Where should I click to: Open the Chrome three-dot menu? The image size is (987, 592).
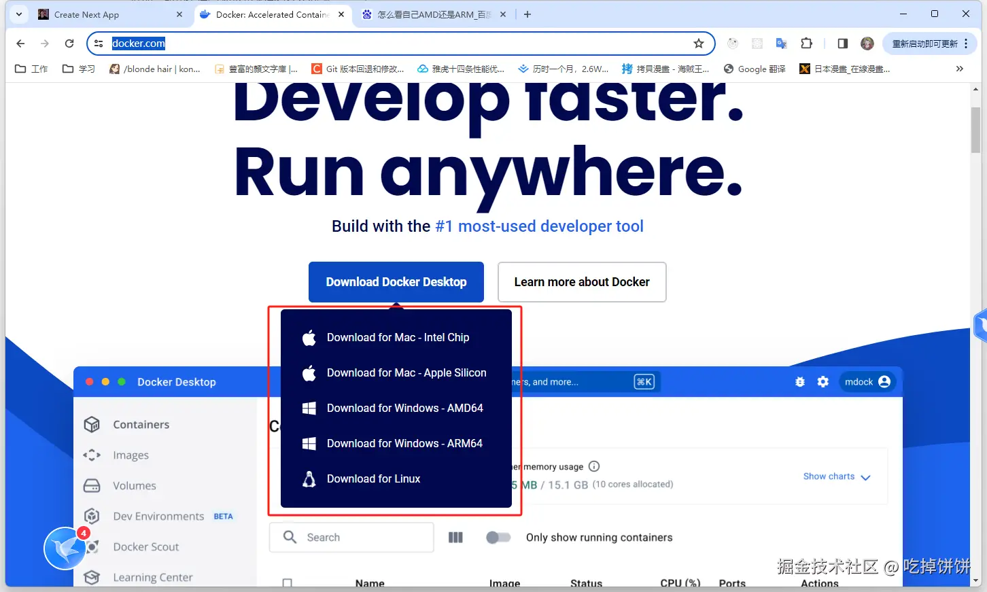click(x=966, y=43)
